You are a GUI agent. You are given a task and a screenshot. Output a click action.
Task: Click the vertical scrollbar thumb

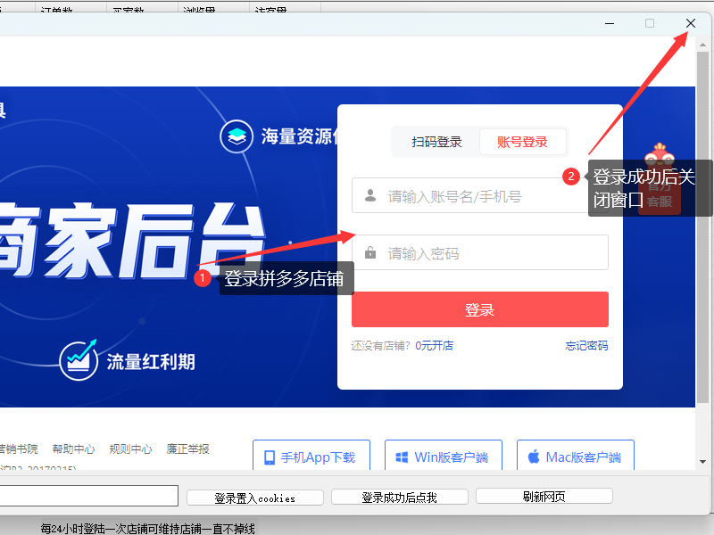pos(702,226)
